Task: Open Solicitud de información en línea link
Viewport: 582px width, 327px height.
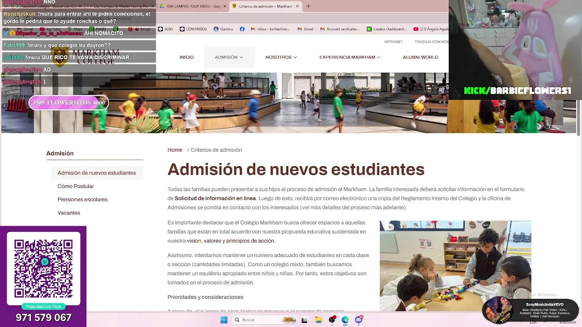Action: (215, 198)
